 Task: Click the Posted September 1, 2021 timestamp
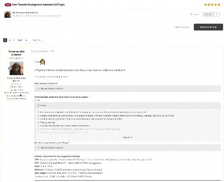pyautogui.click(x=43, y=51)
